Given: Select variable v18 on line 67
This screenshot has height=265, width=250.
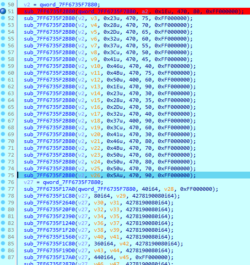Looking at the screenshot, I should coord(95,121).
